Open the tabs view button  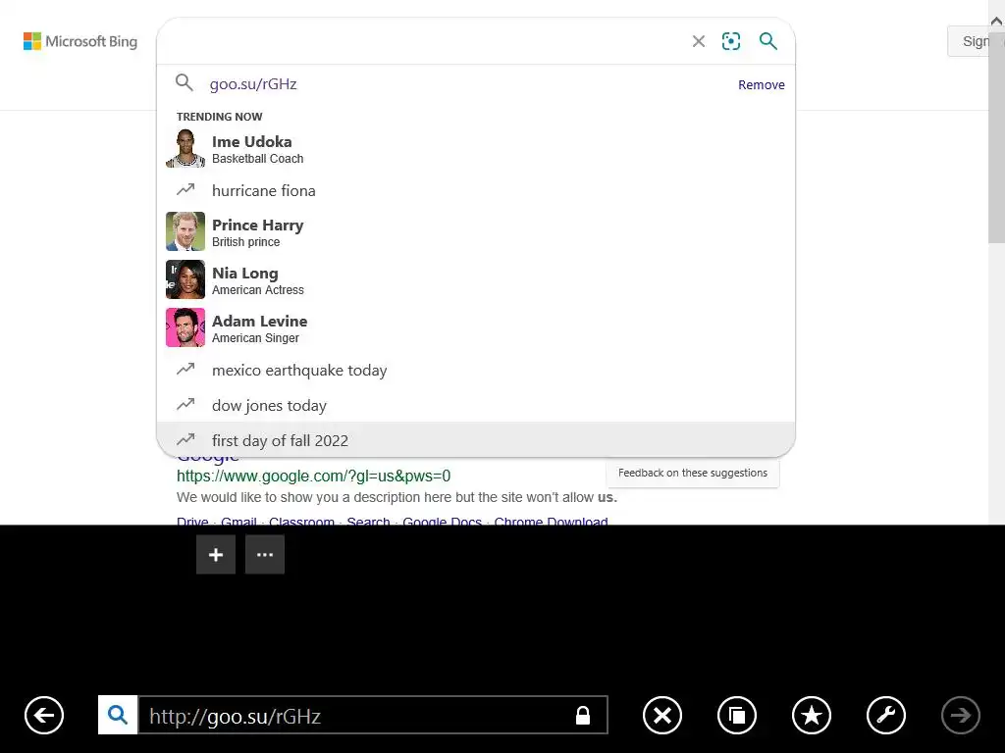coord(737,715)
